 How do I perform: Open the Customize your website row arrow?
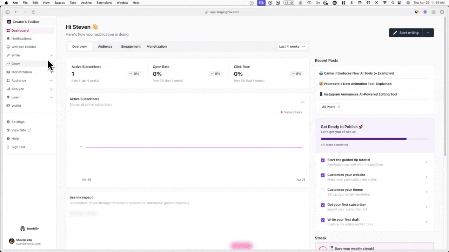pyautogui.click(x=427, y=177)
